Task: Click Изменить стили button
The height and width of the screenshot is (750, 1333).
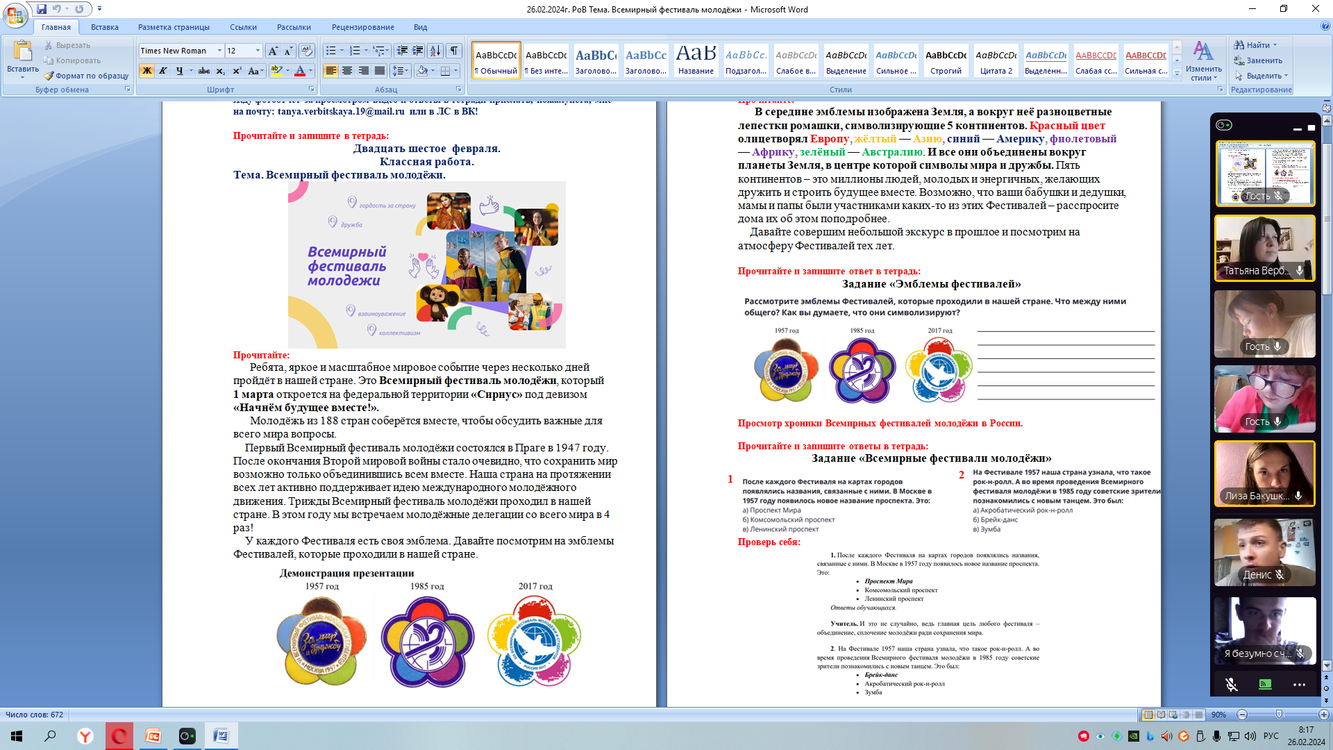Action: (x=1203, y=61)
